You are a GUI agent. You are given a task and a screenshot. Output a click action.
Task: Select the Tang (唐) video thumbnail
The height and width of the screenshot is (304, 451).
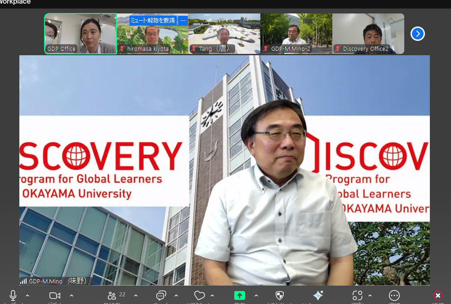224,34
